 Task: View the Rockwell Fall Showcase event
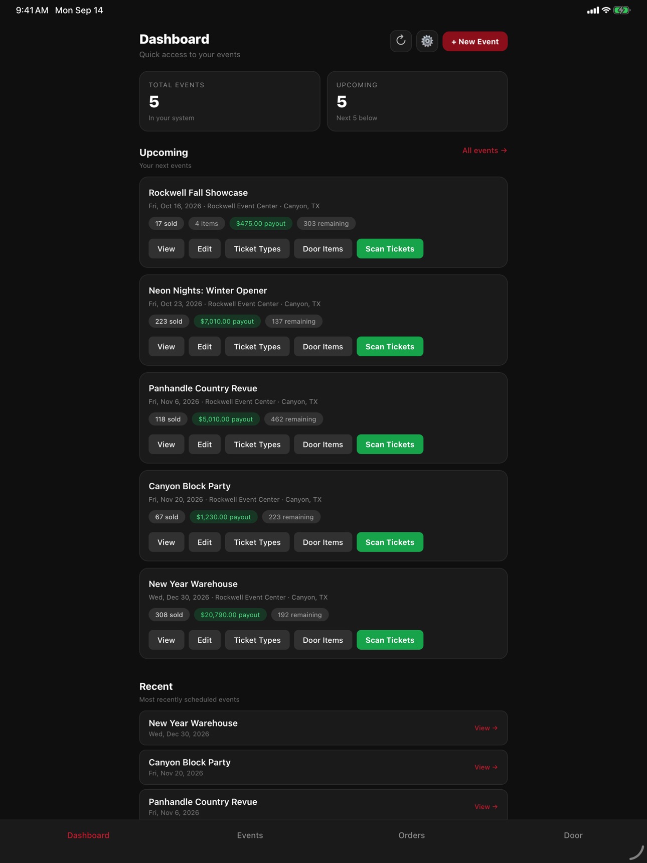[x=166, y=249]
